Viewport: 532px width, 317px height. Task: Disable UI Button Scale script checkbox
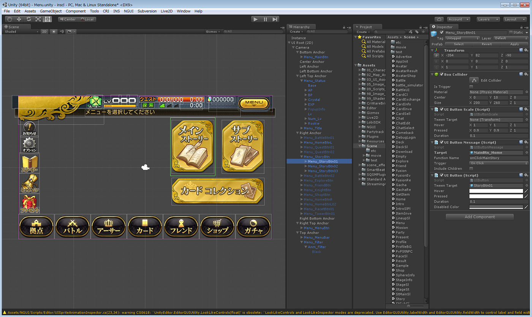tap(442, 109)
